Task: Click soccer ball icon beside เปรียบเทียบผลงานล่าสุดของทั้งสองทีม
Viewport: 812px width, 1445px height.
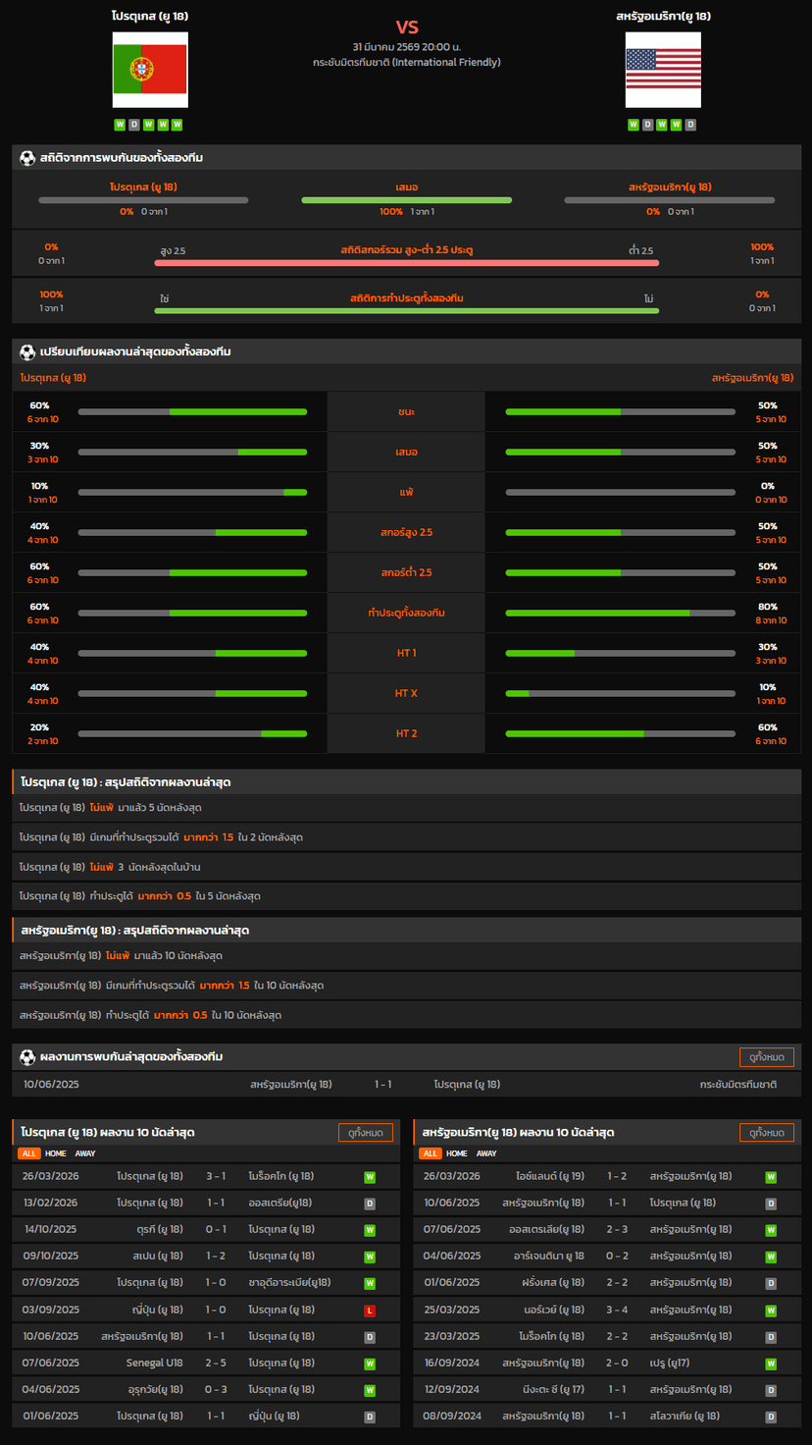Action: [27, 351]
